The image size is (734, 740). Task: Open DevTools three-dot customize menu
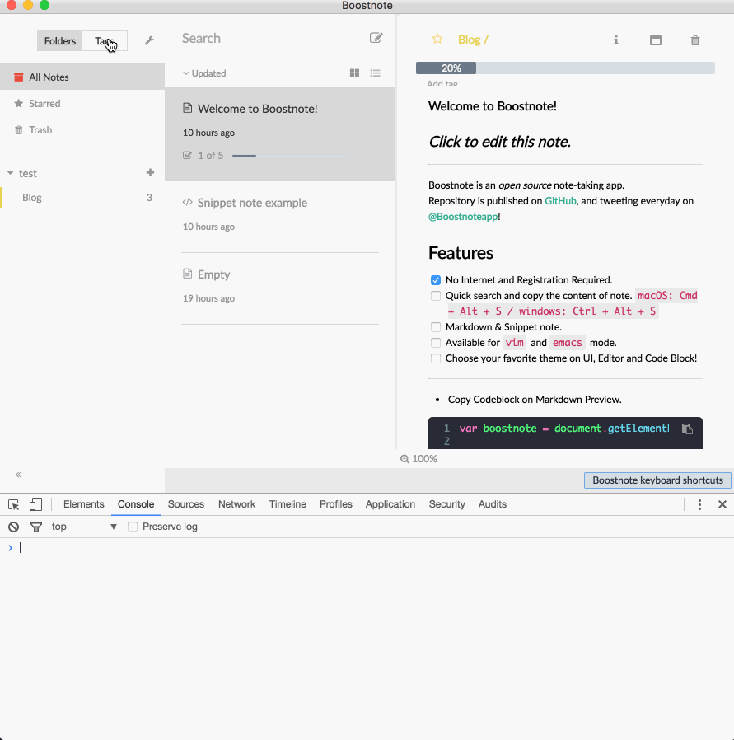[699, 504]
